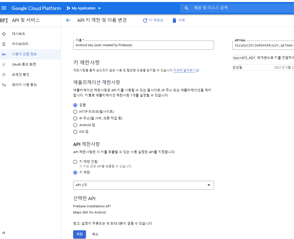Image resolution: width=294 pixels, height=239 pixels.
Task: Click the 키 재생성 refresh icon
Action: point(145,20)
